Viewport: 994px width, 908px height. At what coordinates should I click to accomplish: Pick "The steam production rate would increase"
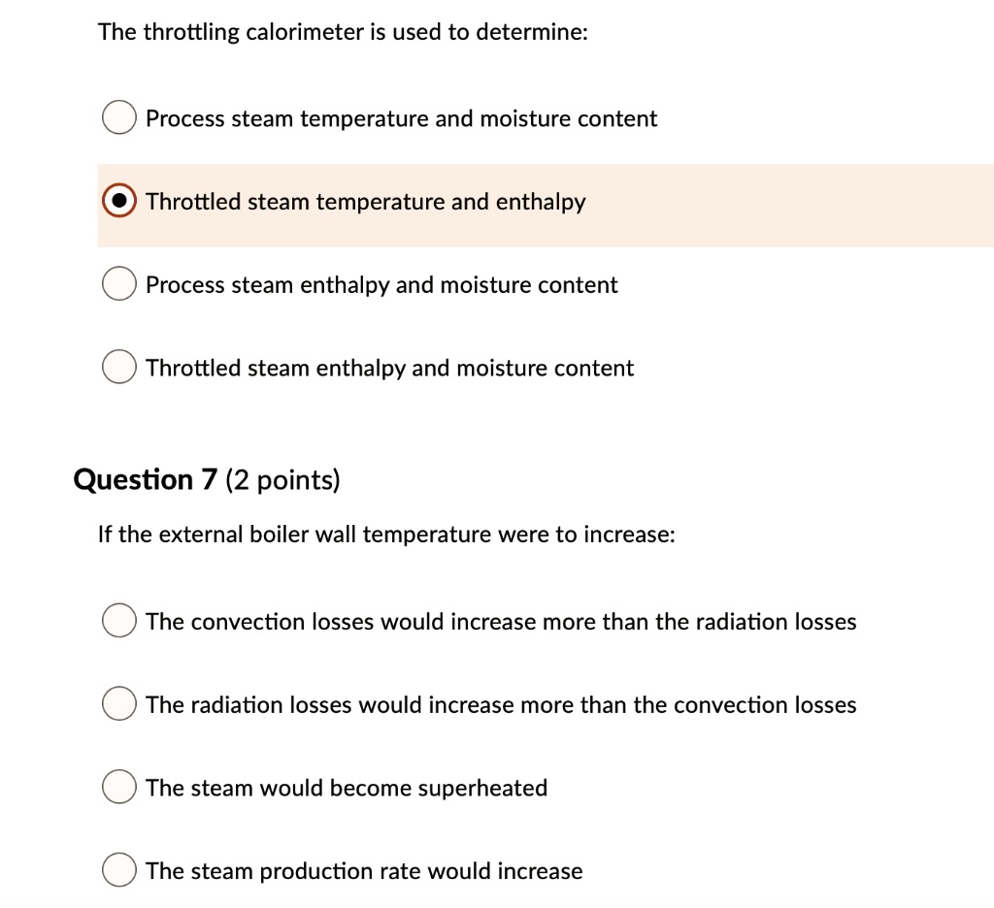coord(118,870)
